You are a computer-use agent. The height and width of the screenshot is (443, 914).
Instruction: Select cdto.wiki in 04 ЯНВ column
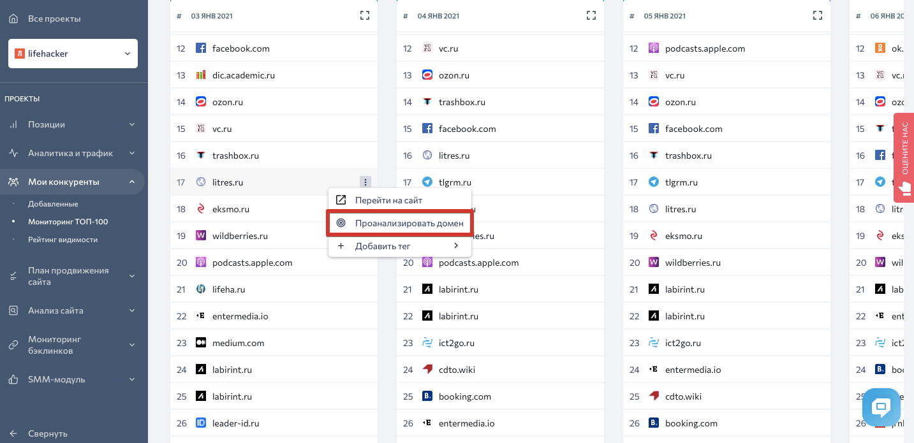pos(457,370)
